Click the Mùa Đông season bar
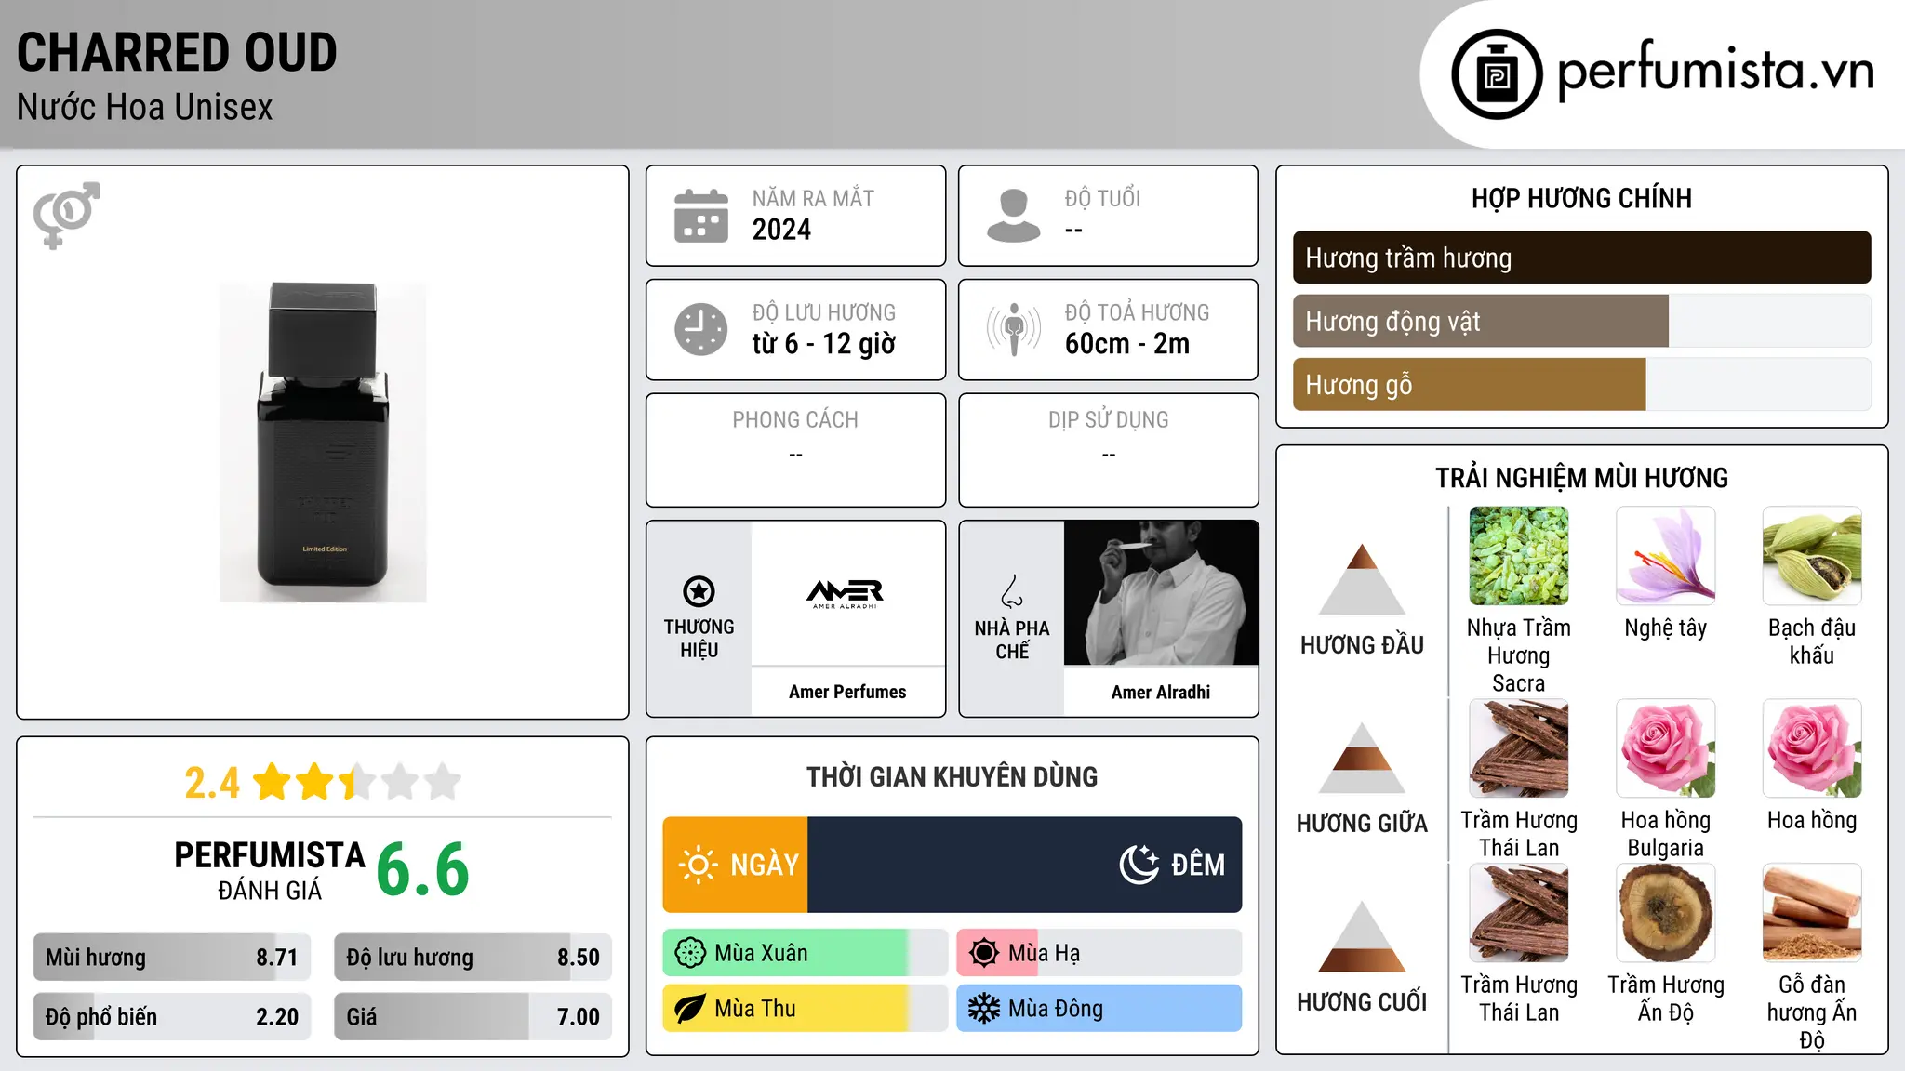The height and width of the screenshot is (1071, 1905). click(1099, 1009)
